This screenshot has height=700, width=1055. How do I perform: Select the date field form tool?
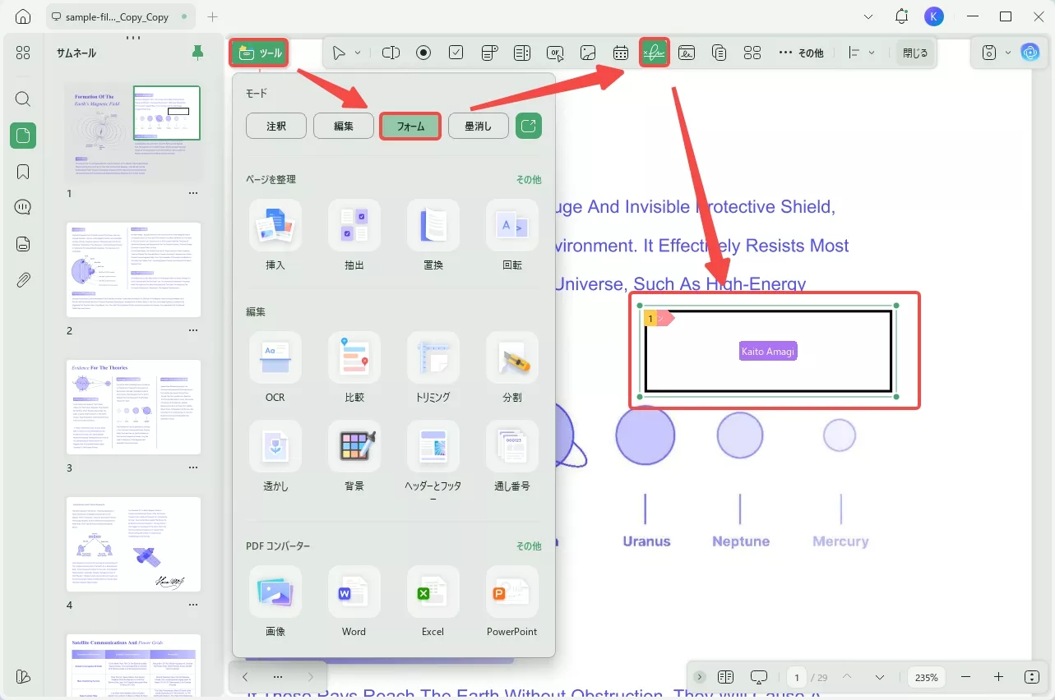coord(621,53)
